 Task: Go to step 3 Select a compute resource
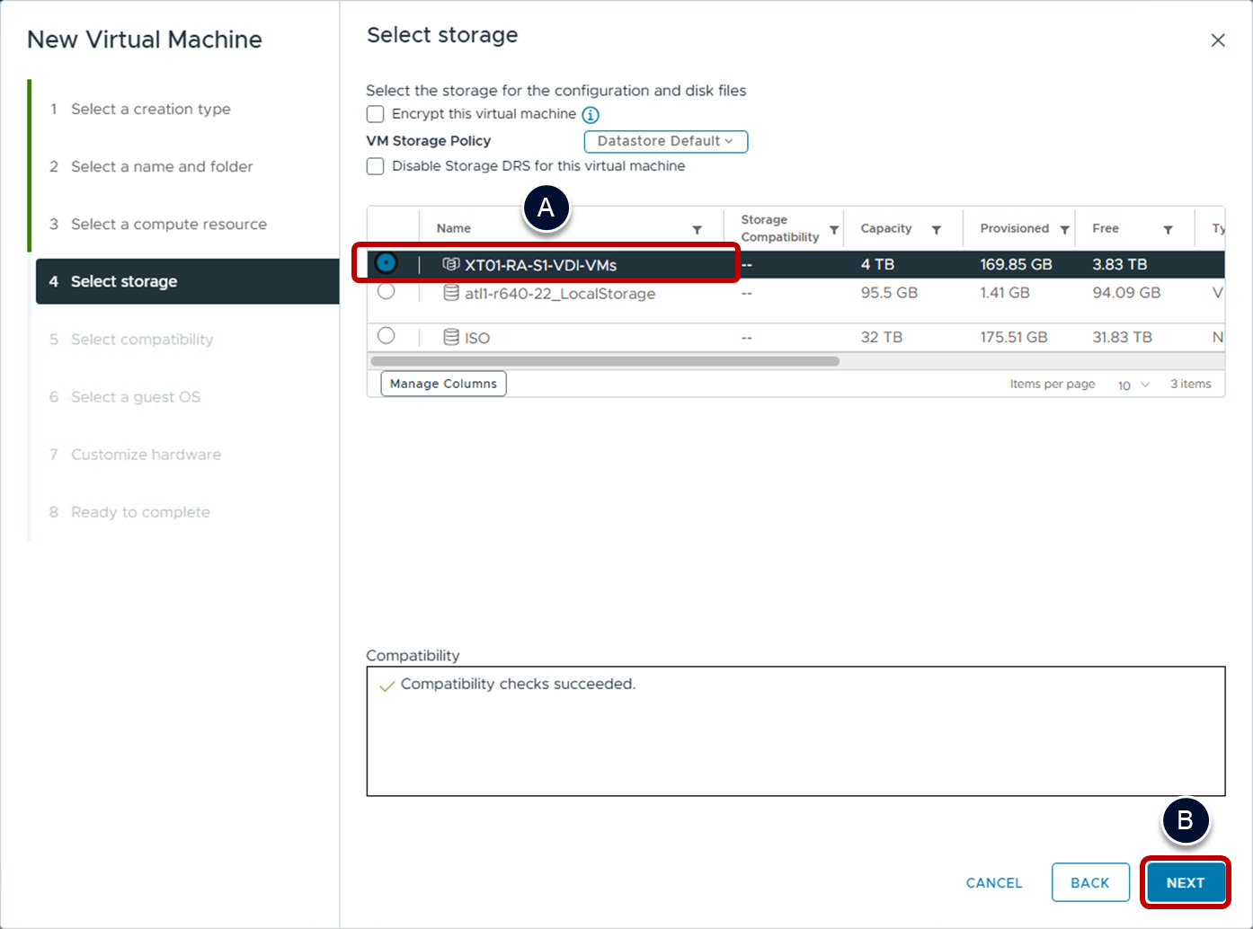click(168, 224)
